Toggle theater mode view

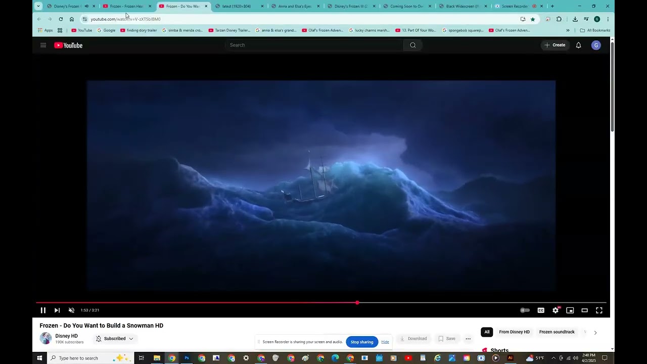pos(584,310)
